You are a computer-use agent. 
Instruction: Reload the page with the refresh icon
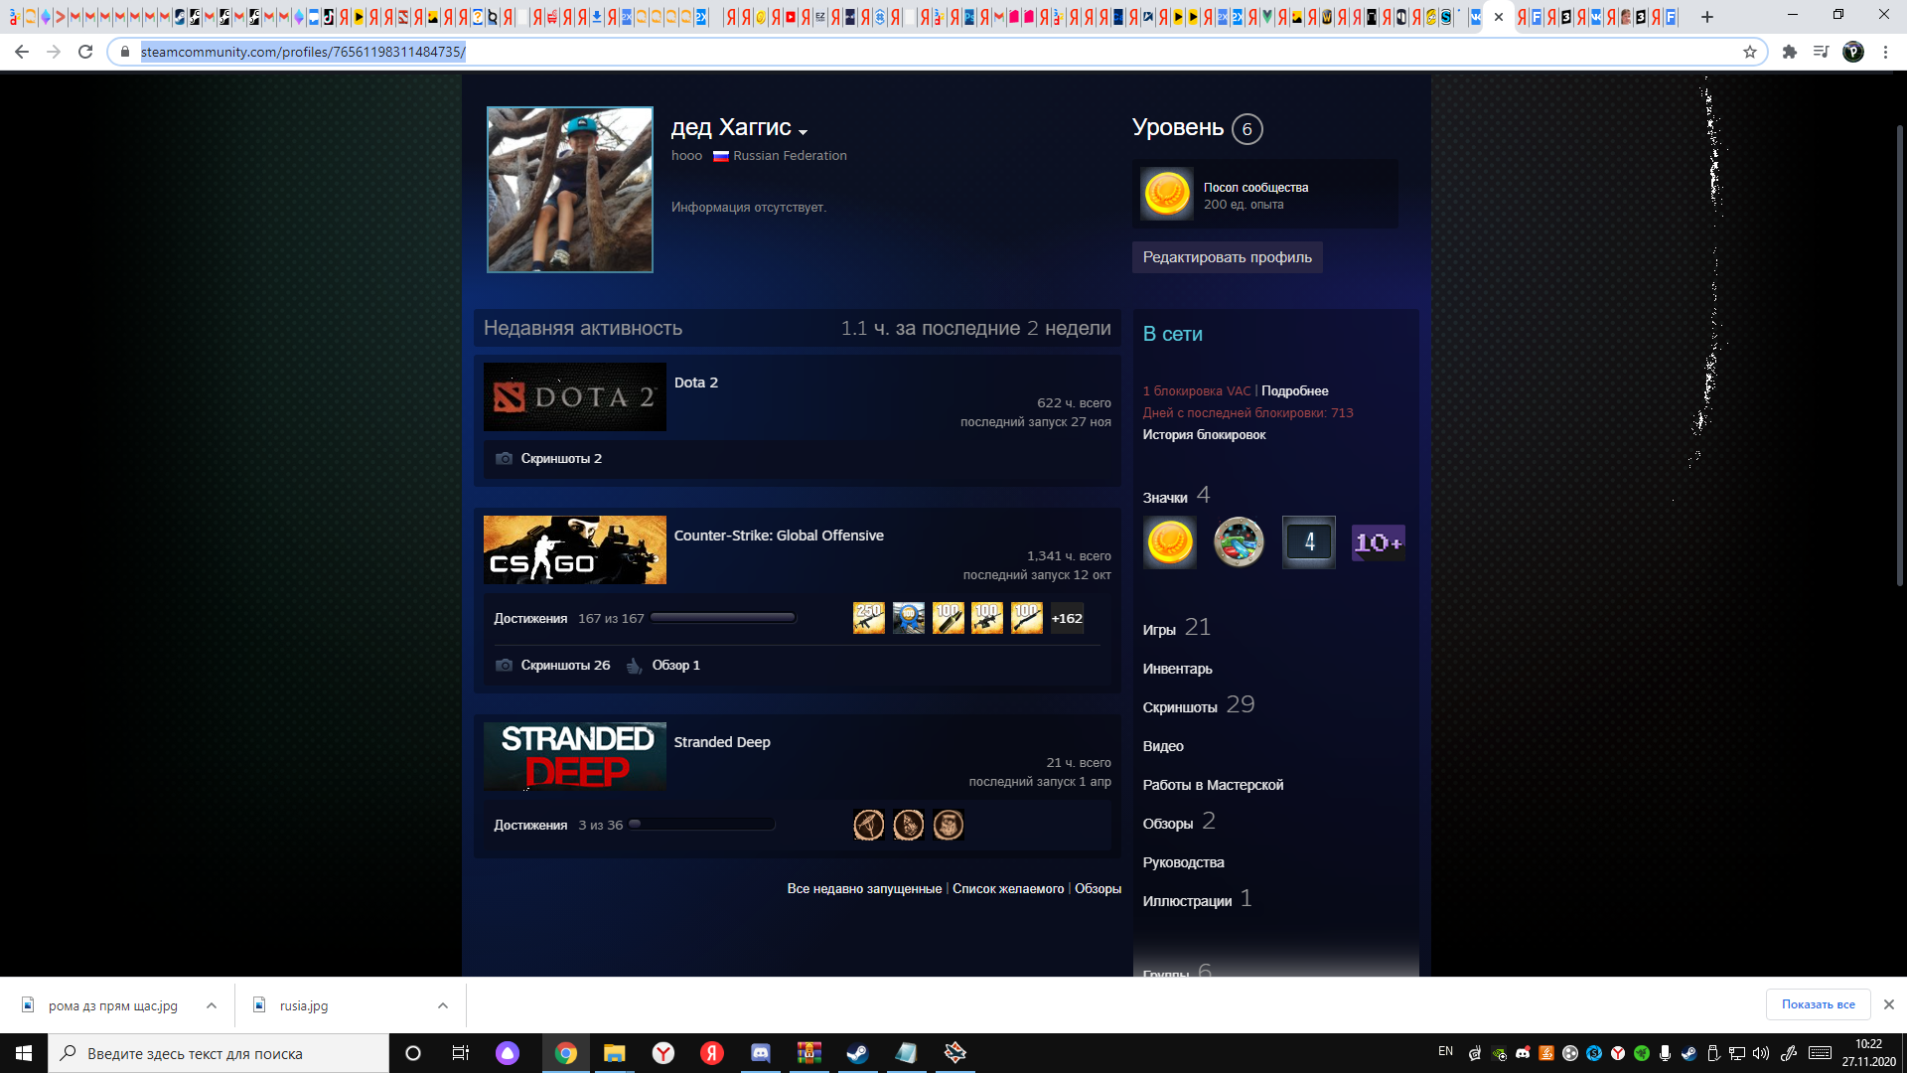85,52
